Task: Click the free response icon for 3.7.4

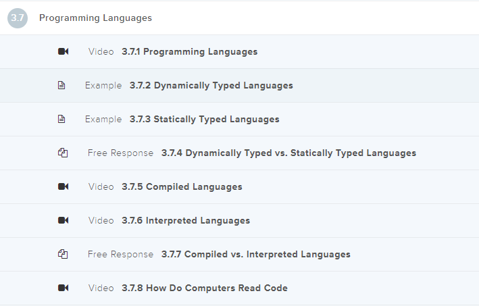Action: (63, 153)
